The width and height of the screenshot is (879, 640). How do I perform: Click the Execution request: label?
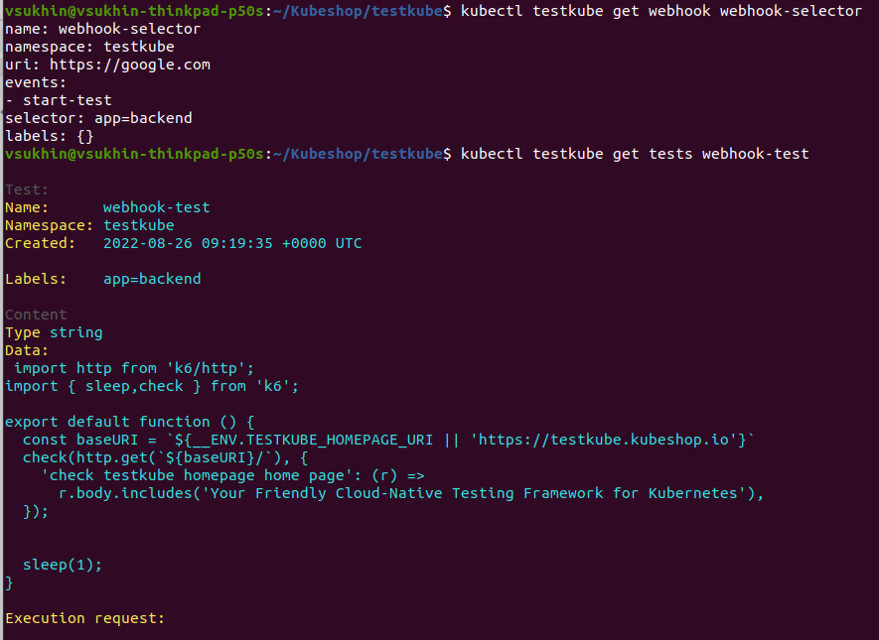[84, 618]
